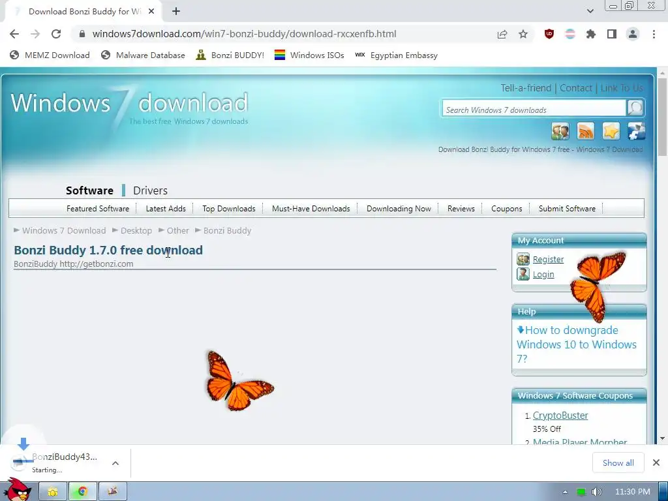Screen dimensions: 668x501
Task: Open the tab search dropdown
Action: (590, 12)
